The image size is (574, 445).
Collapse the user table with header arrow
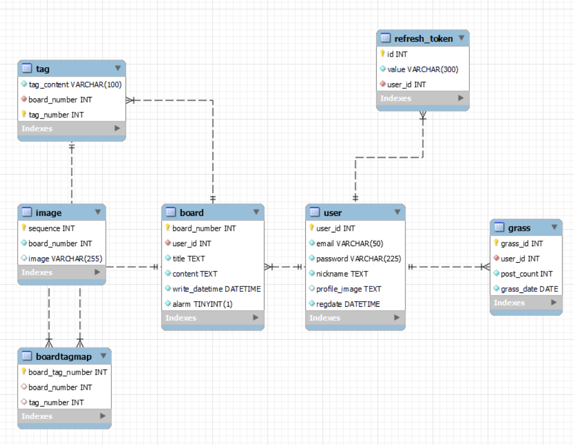coord(397,212)
